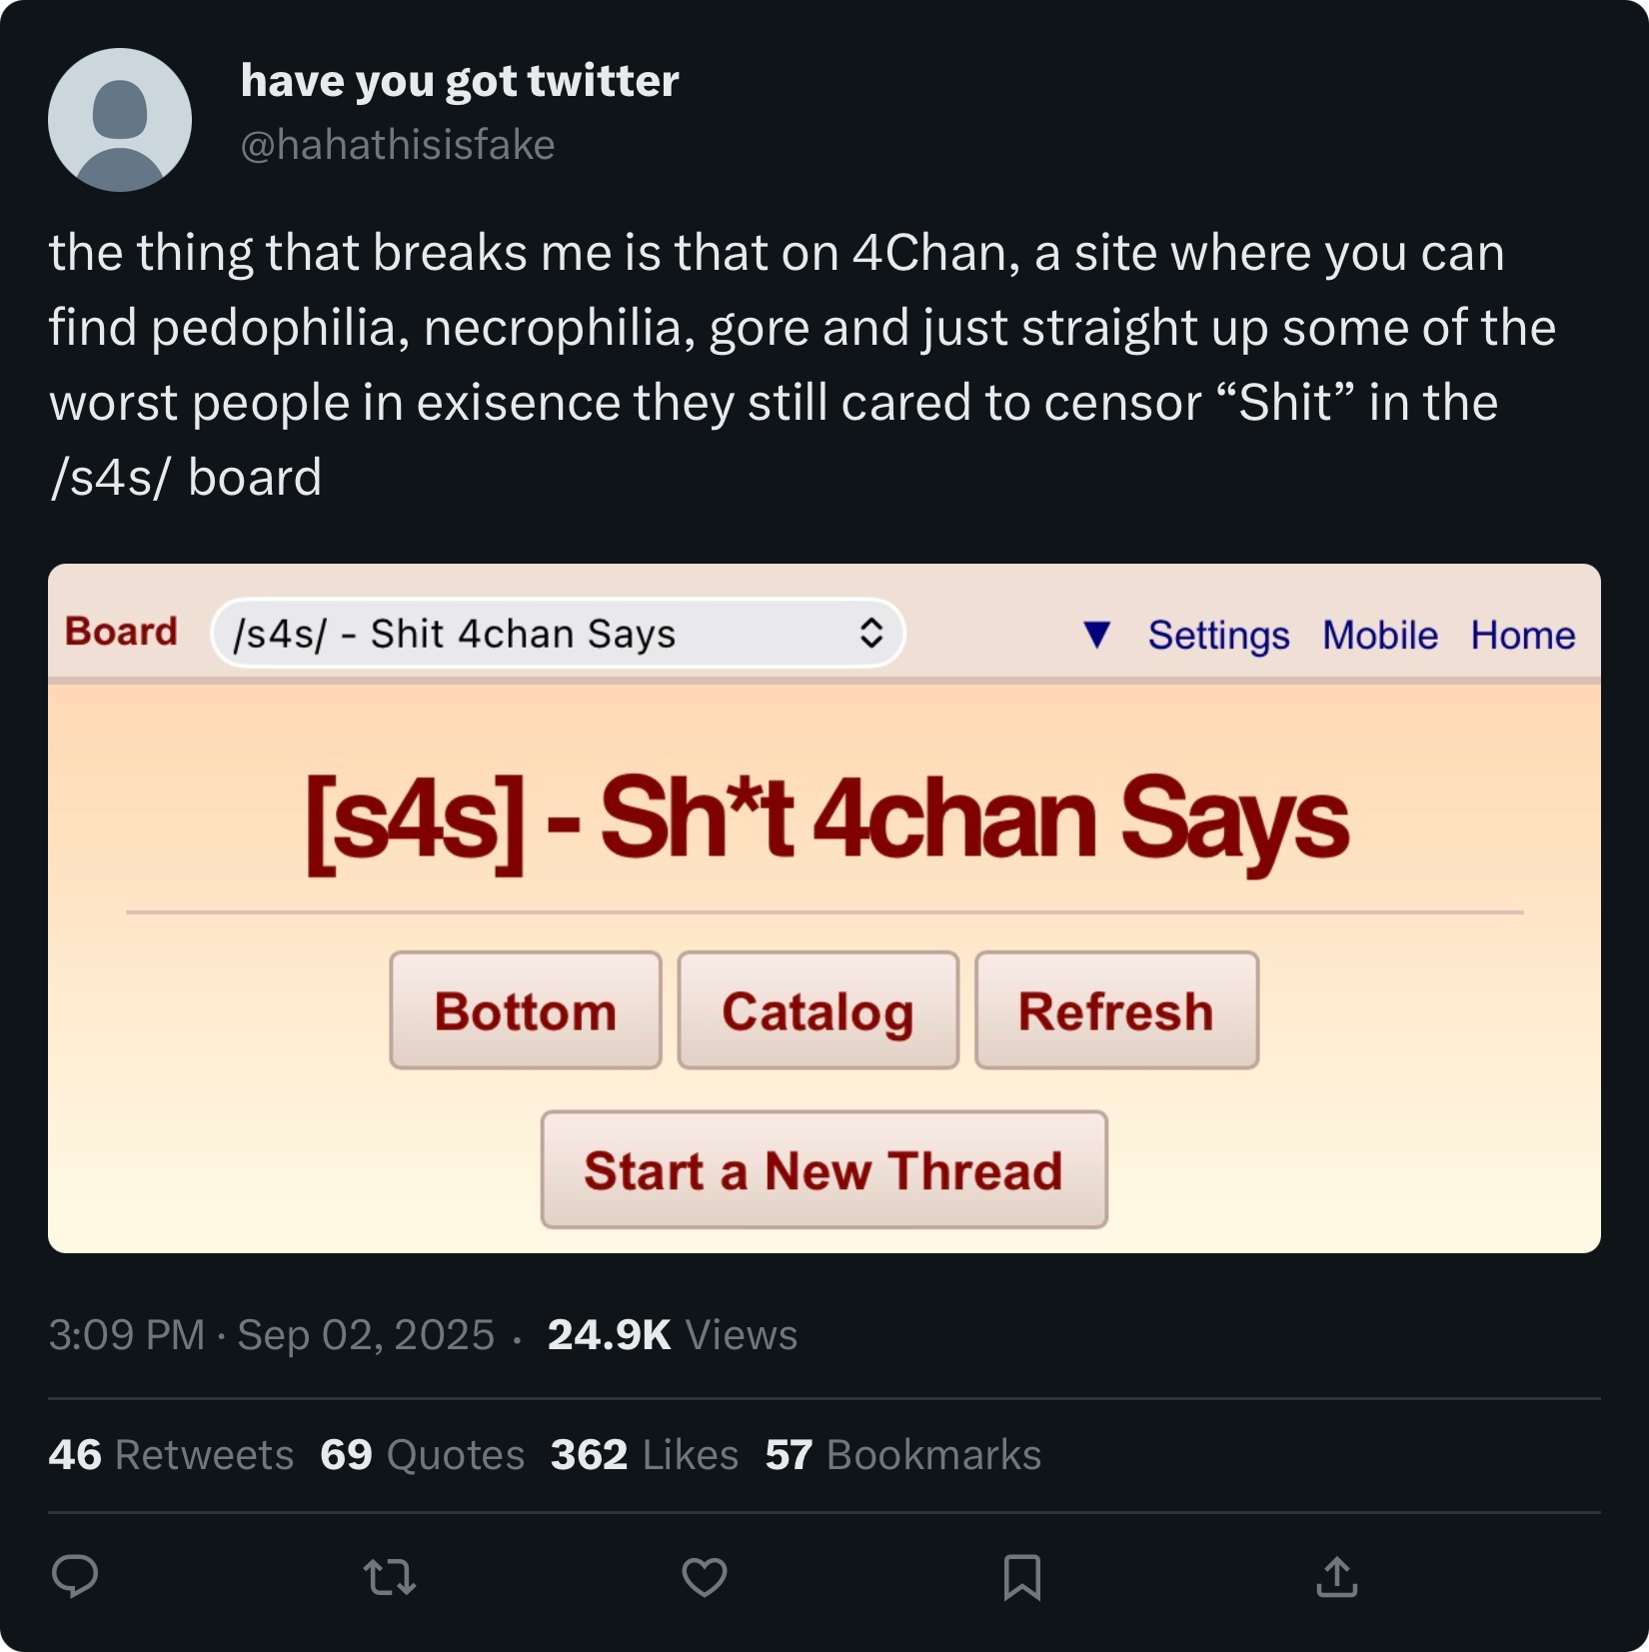Click the reply speech bubble icon

[75, 1577]
